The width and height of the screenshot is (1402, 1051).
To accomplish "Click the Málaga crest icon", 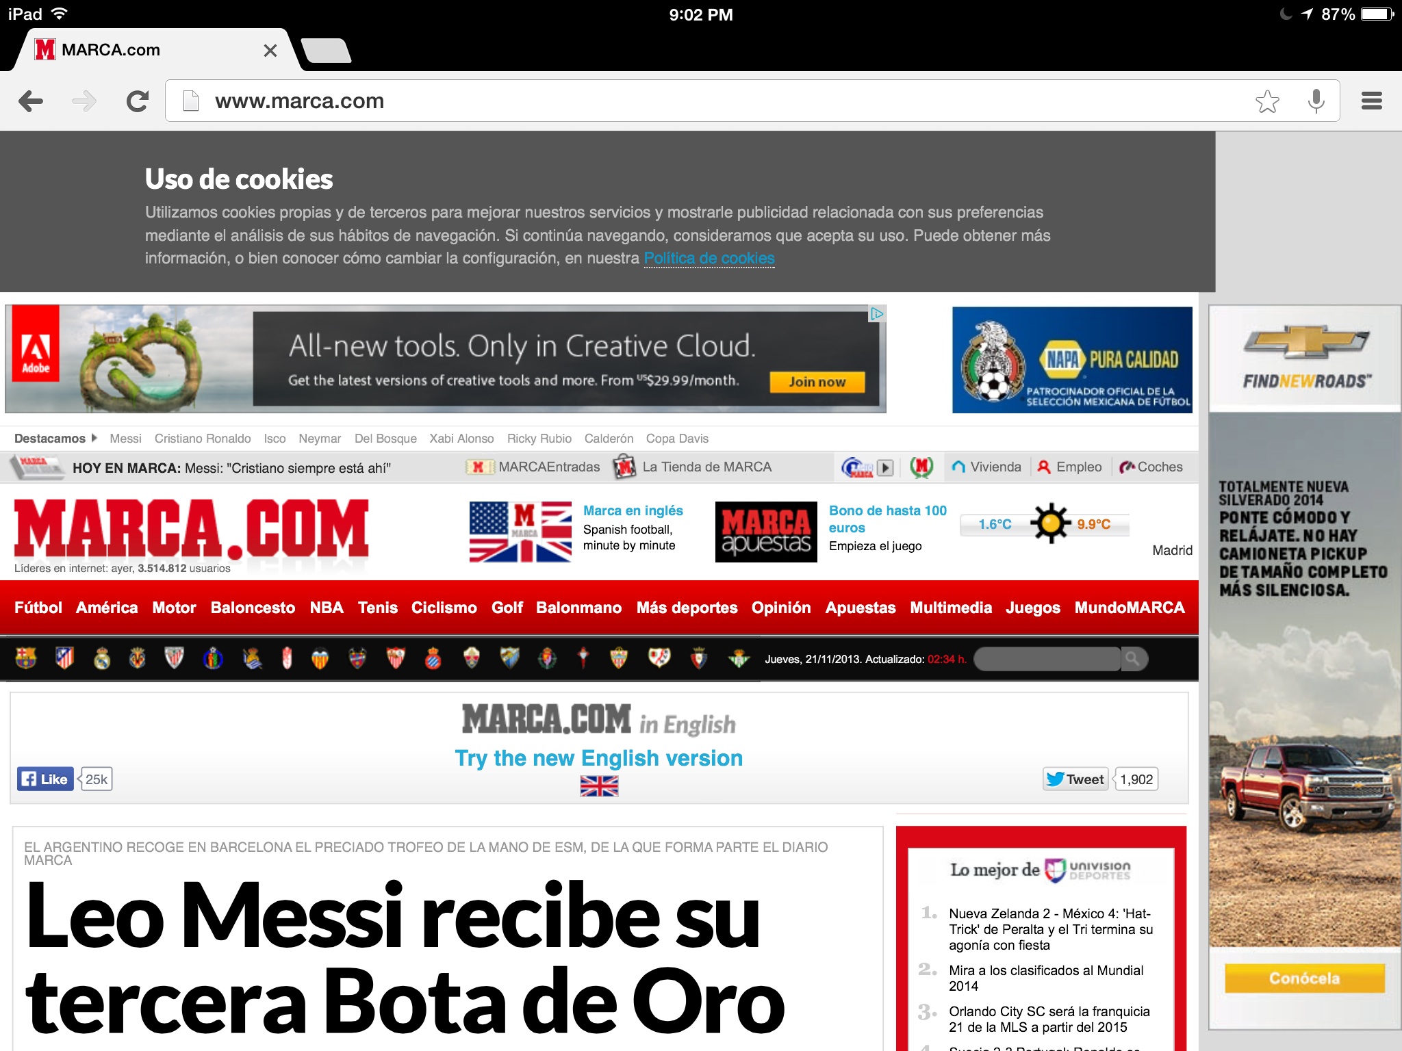I will pyautogui.click(x=510, y=658).
